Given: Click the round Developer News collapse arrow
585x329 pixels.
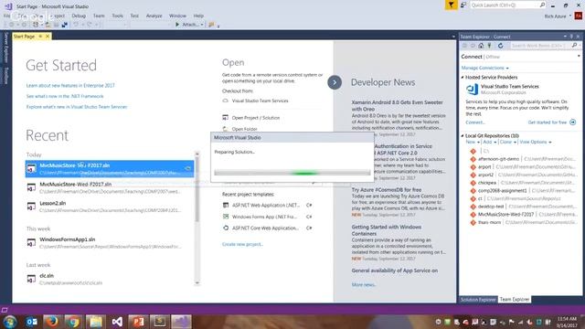Looking at the screenshot, I should [335, 82].
